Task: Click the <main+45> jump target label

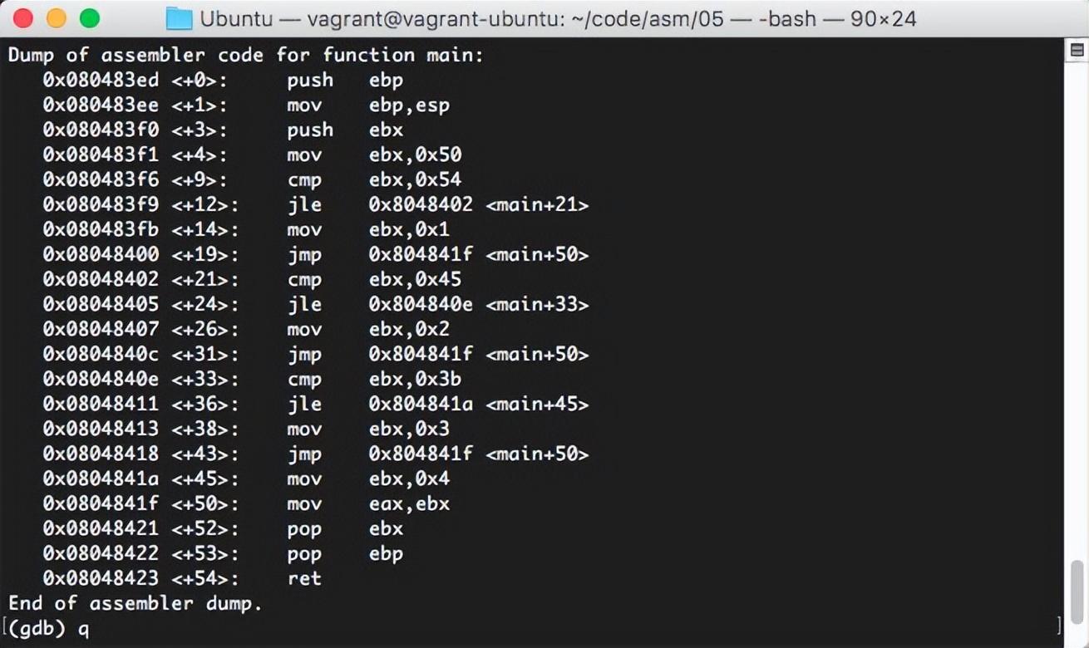Action: pyautogui.click(x=537, y=405)
